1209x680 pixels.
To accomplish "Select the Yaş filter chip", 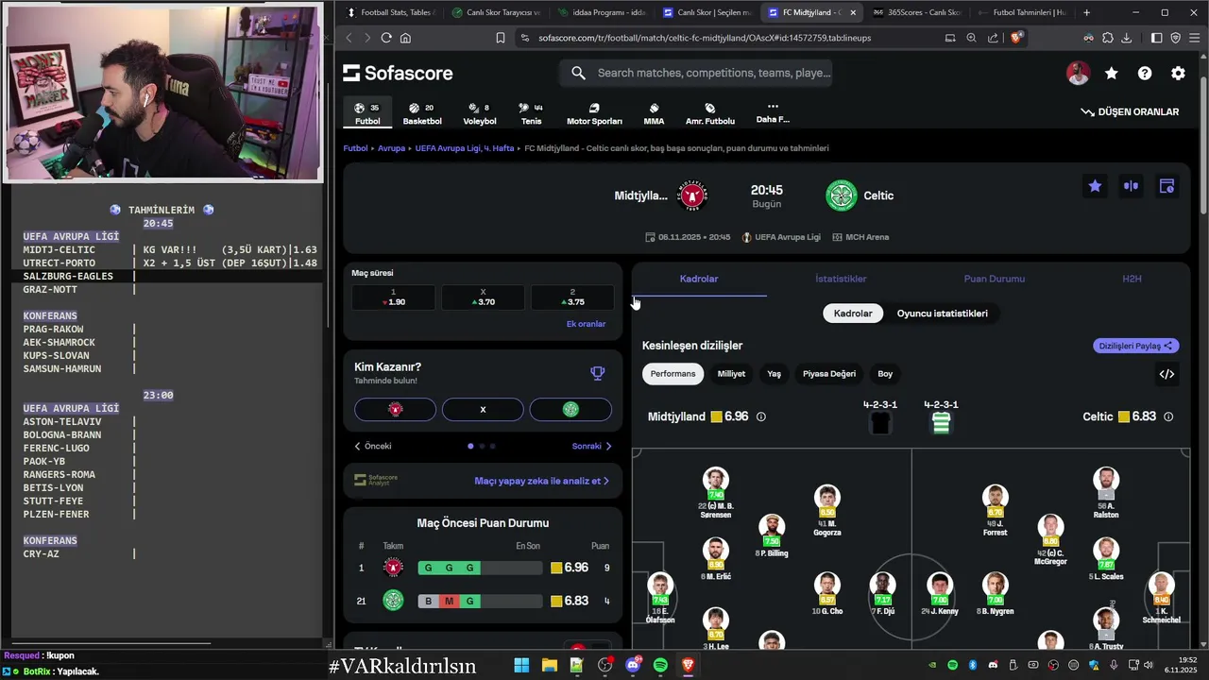I will coord(774,374).
